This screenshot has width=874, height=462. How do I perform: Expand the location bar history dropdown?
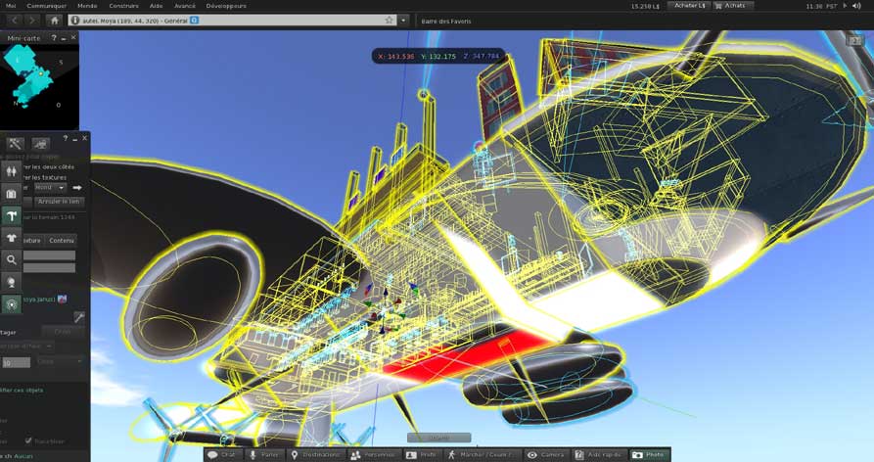click(x=403, y=20)
